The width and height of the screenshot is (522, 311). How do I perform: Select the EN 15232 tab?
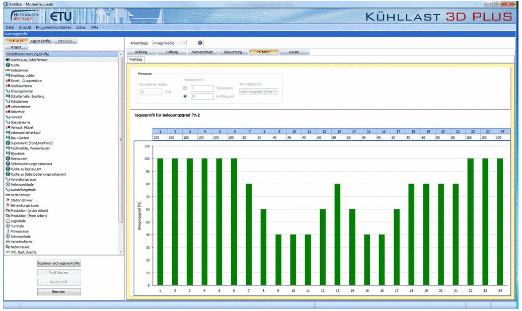pos(65,41)
